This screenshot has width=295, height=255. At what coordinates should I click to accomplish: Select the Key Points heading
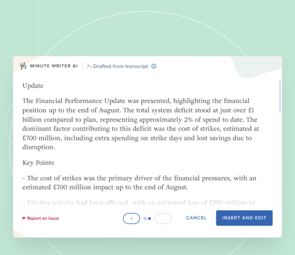coord(38,162)
